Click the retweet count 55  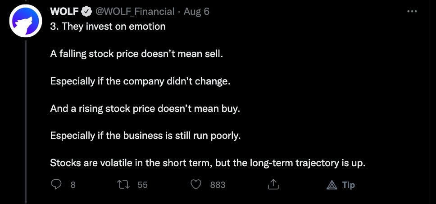pos(142,185)
